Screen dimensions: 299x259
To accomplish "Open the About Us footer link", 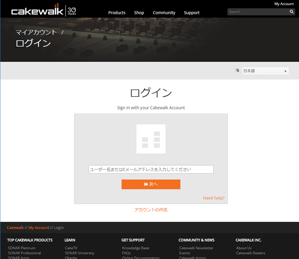I will (x=244, y=248).
